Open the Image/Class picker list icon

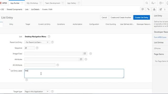coord(85,54)
